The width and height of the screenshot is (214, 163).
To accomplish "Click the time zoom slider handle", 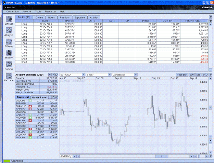I will click(199, 156).
